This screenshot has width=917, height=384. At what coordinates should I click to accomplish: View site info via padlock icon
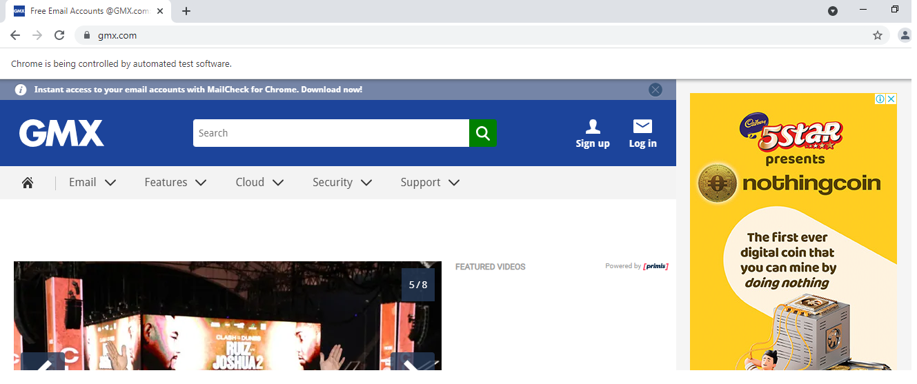[x=87, y=35]
